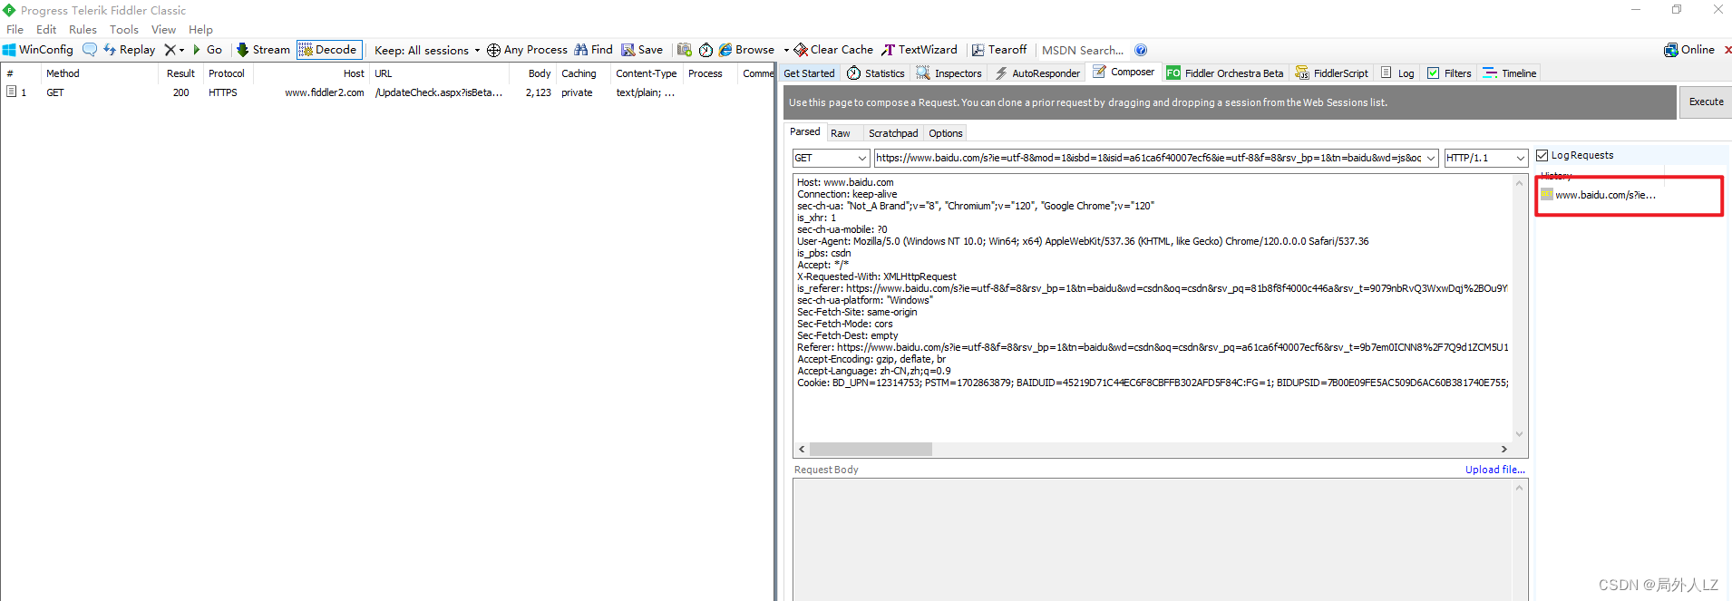
Task: Select session 1 row icon
Action: pos(12,92)
